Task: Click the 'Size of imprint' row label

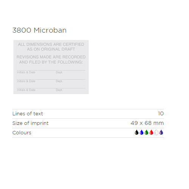Action: (30, 123)
